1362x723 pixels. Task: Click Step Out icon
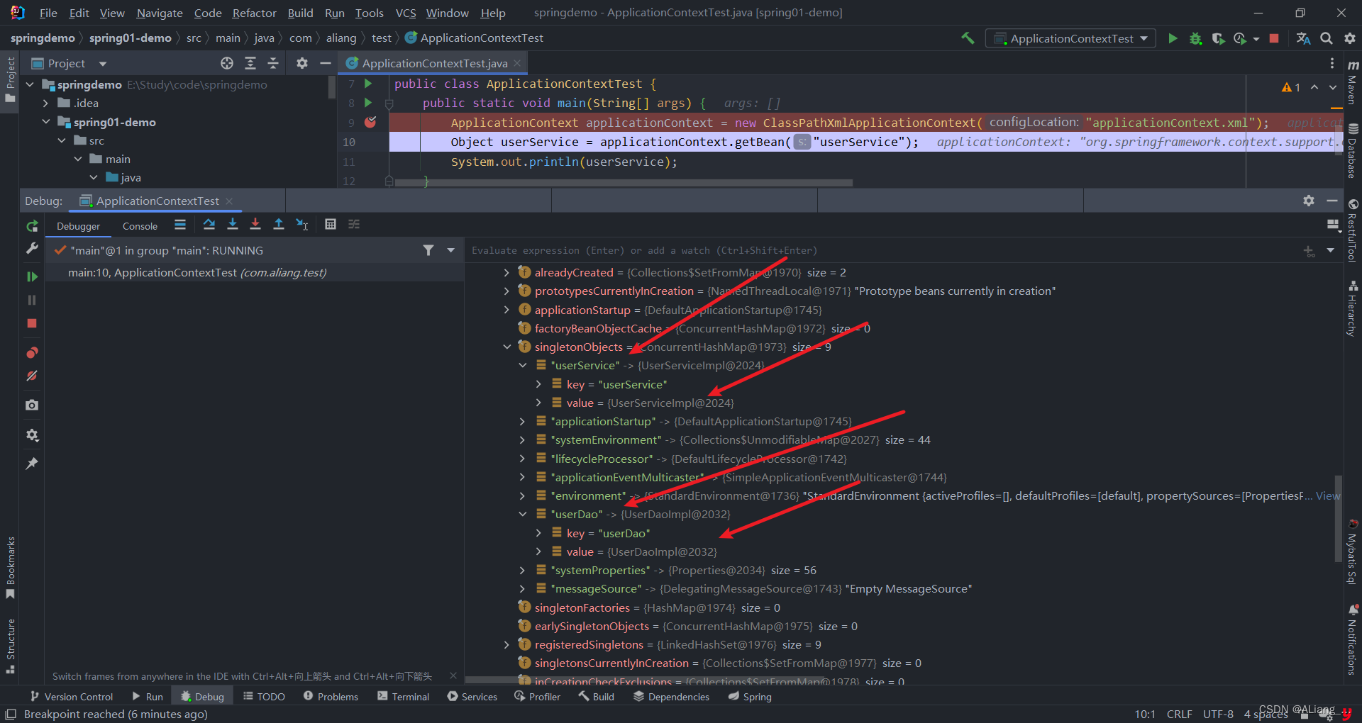coord(279,224)
